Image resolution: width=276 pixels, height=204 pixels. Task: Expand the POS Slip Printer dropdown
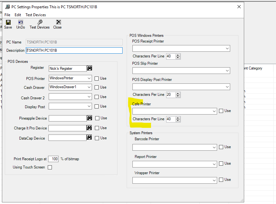(x=227, y=71)
